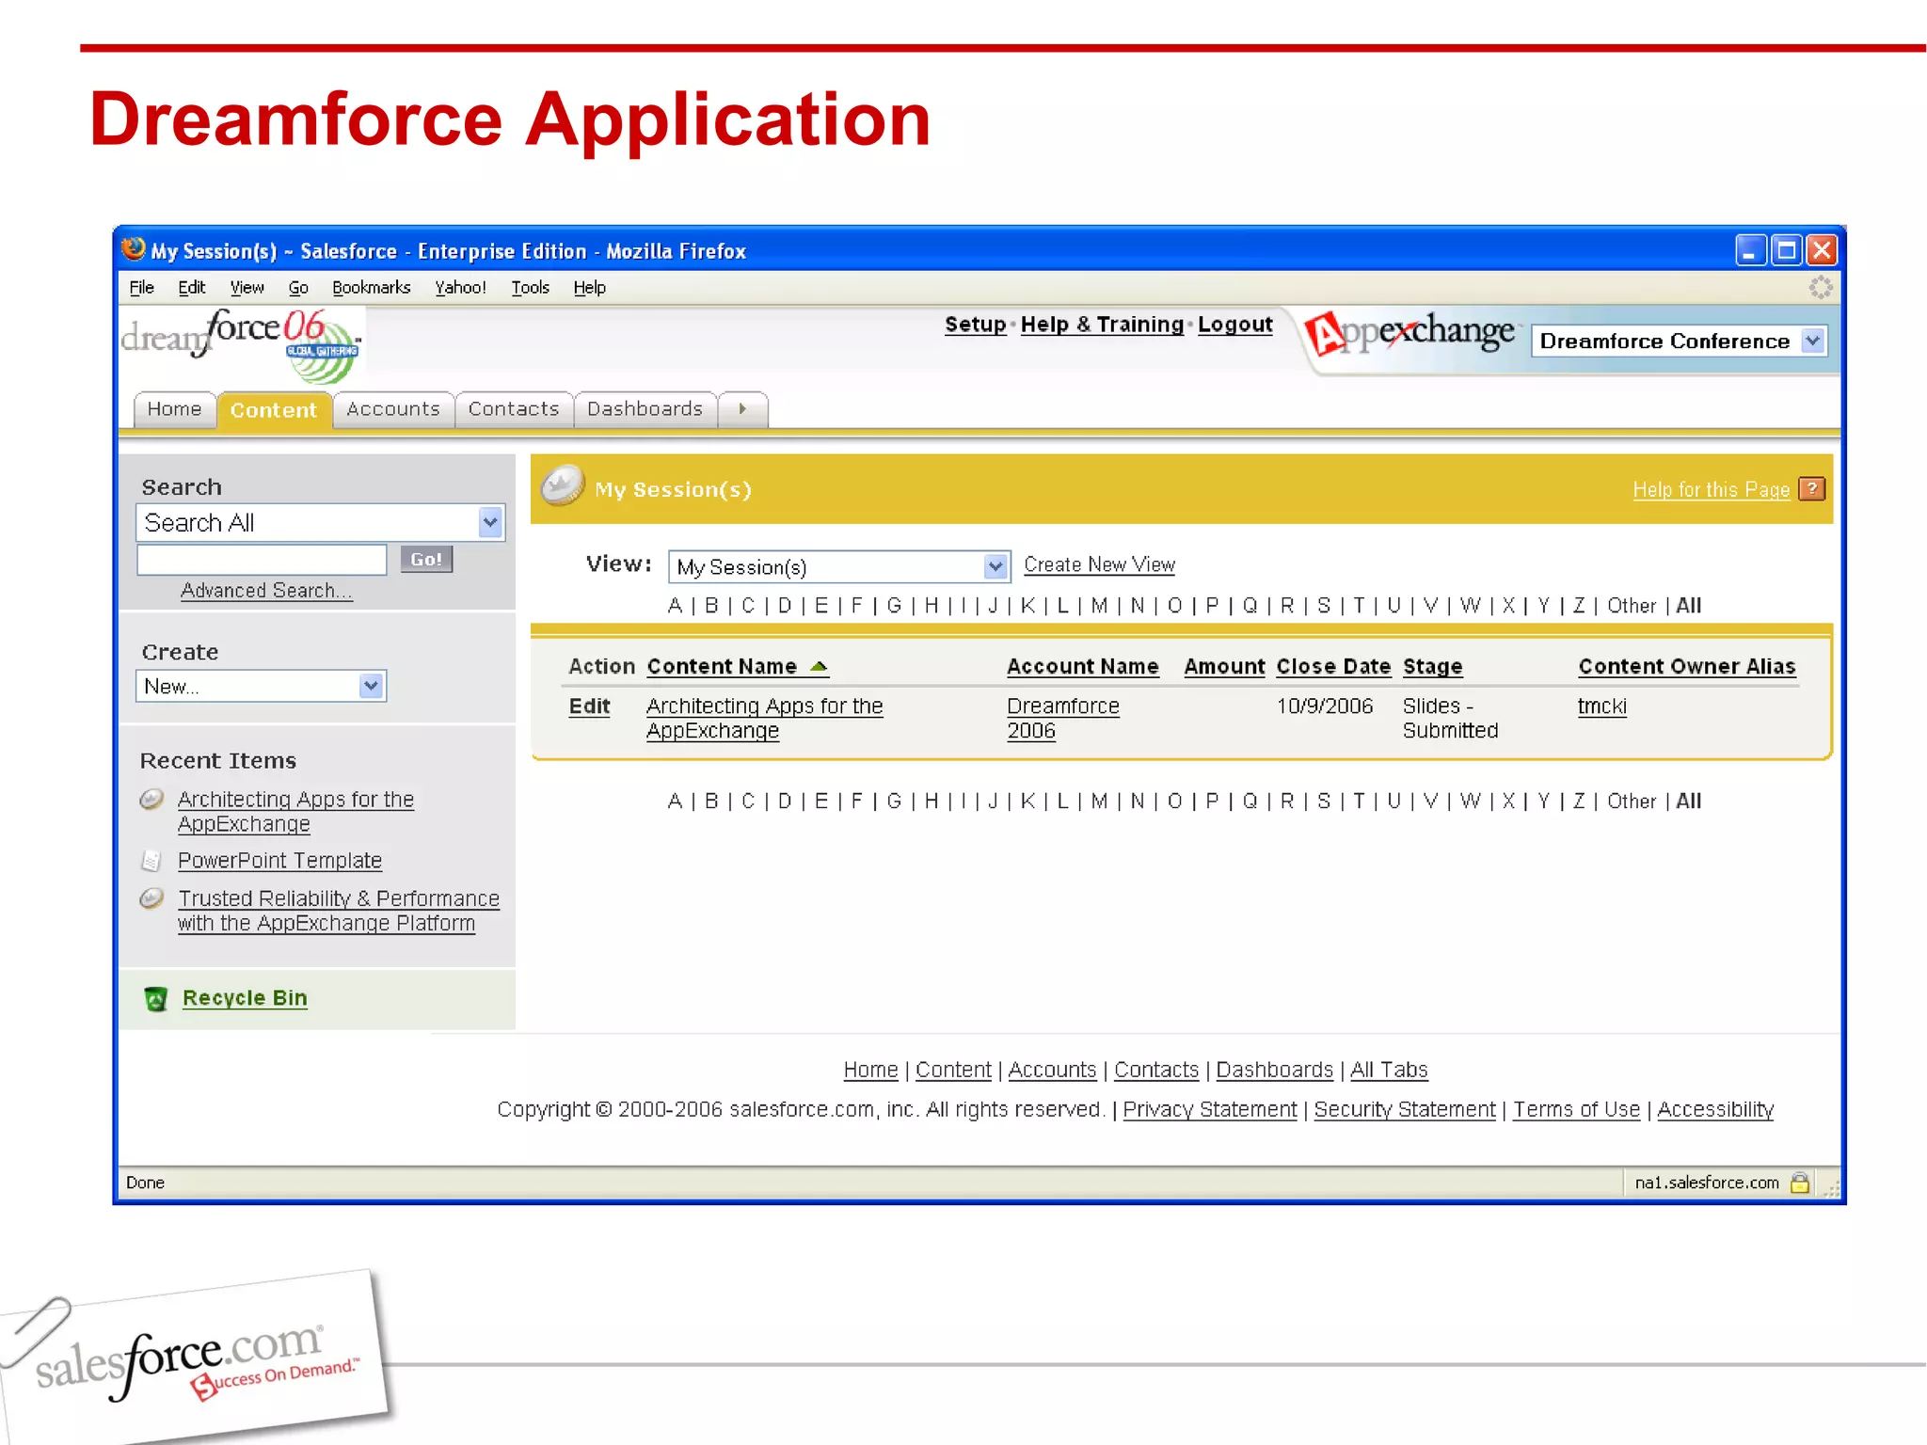Open the Security Statement link

tap(1404, 1109)
